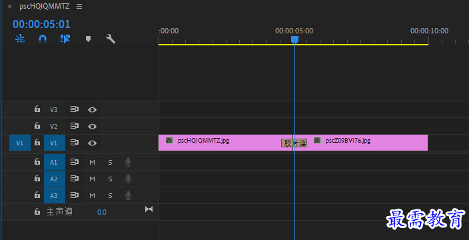
Task: Hide track V3 output eye
Action: click(x=92, y=109)
